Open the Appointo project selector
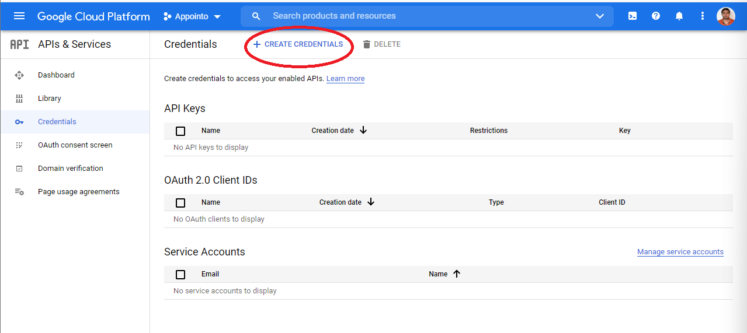This screenshot has width=747, height=333. (x=192, y=16)
